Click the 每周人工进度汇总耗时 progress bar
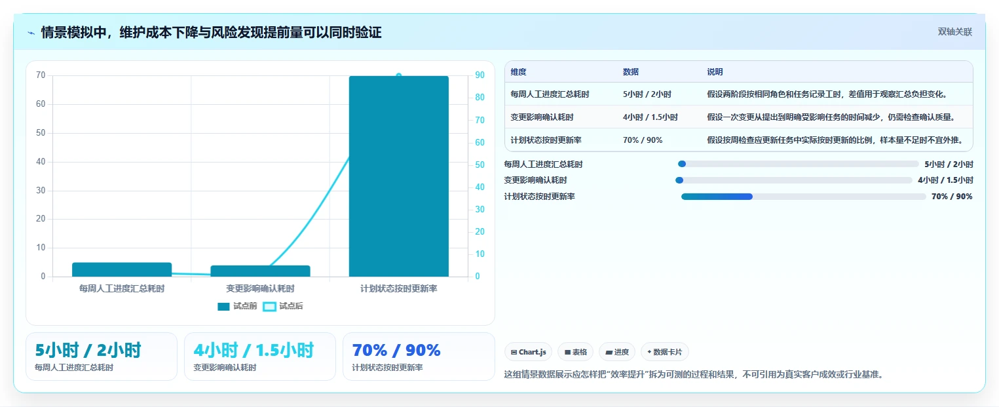The height and width of the screenshot is (407, 999). (799, 164)
